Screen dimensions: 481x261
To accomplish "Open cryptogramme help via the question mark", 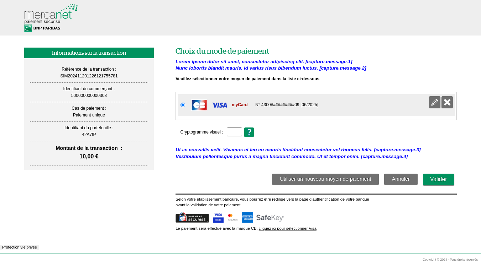I will click(249, 132).
